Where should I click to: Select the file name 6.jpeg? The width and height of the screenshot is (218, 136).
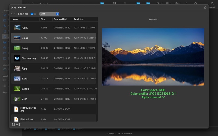point(25,89)
